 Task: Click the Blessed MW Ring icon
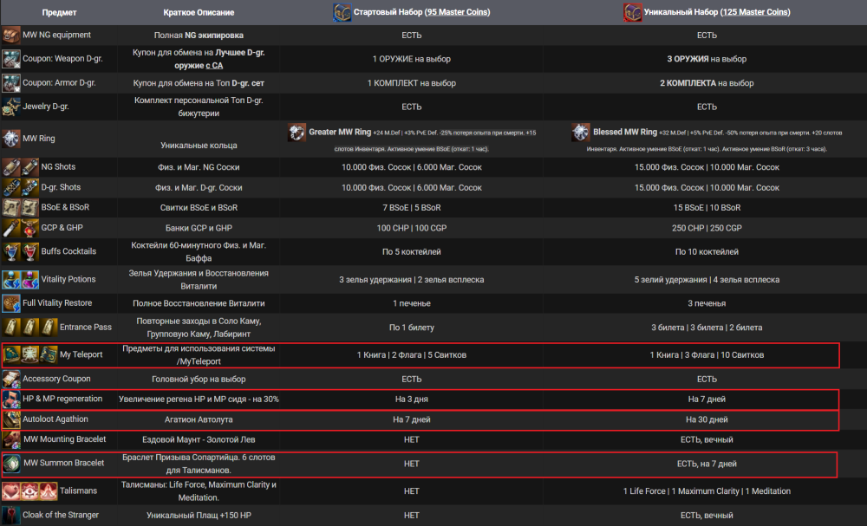coord(580,133)
